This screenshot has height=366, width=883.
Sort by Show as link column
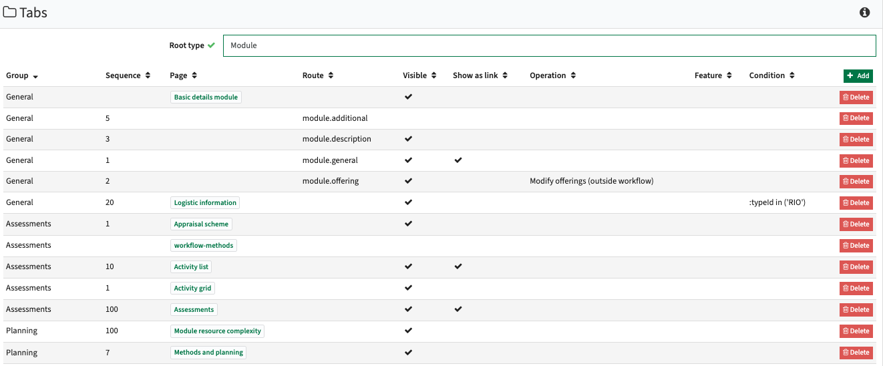pos(480,75)
